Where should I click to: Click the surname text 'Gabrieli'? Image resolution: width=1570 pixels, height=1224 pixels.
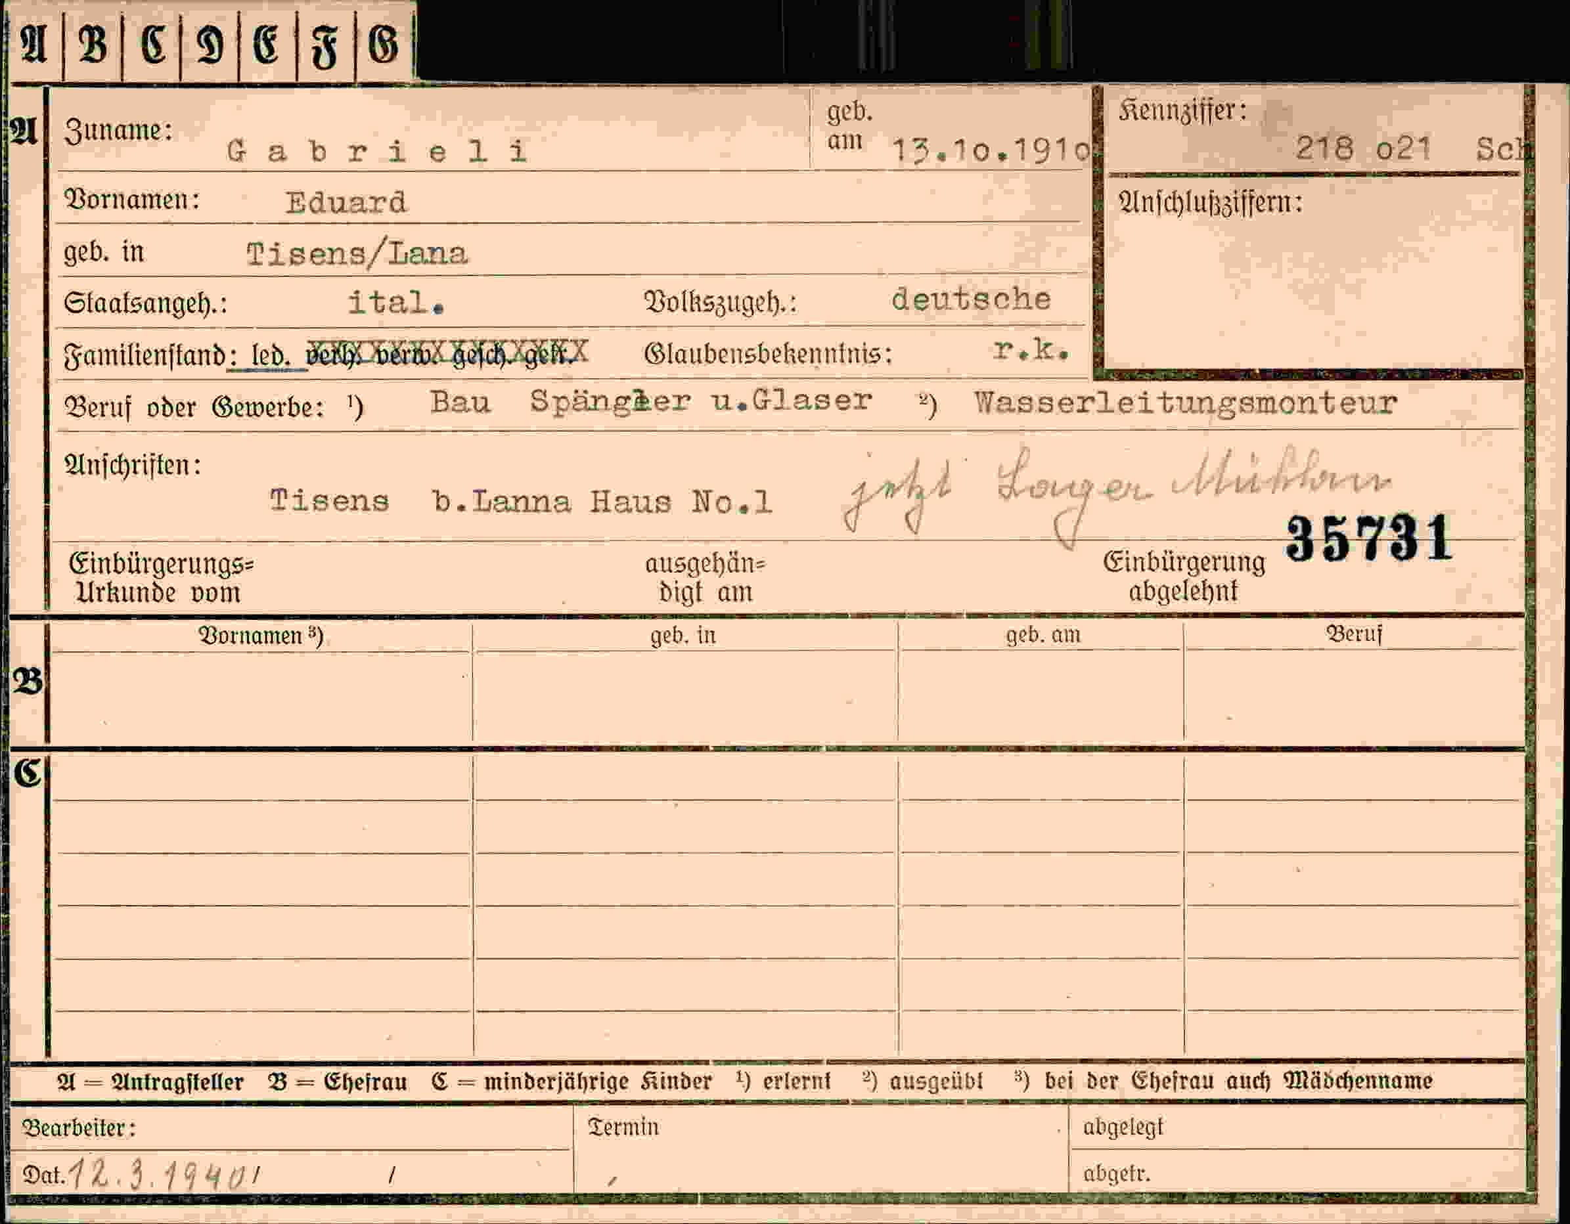pos(378,151)
